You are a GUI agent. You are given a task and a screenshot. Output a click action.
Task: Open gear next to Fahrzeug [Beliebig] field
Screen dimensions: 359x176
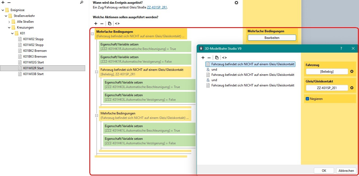(x=352, y=71)
